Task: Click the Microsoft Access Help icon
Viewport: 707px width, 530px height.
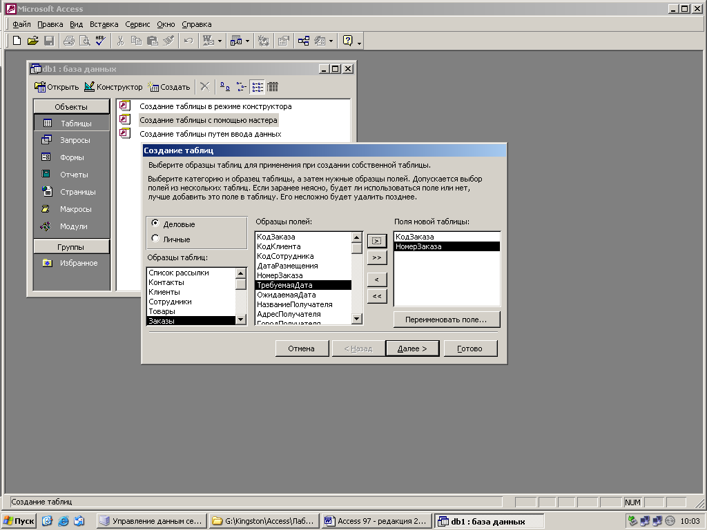Action: pos(348,41)
